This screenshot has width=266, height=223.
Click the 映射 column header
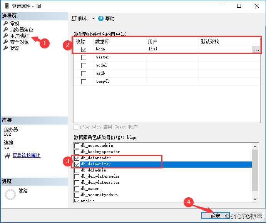83,42
